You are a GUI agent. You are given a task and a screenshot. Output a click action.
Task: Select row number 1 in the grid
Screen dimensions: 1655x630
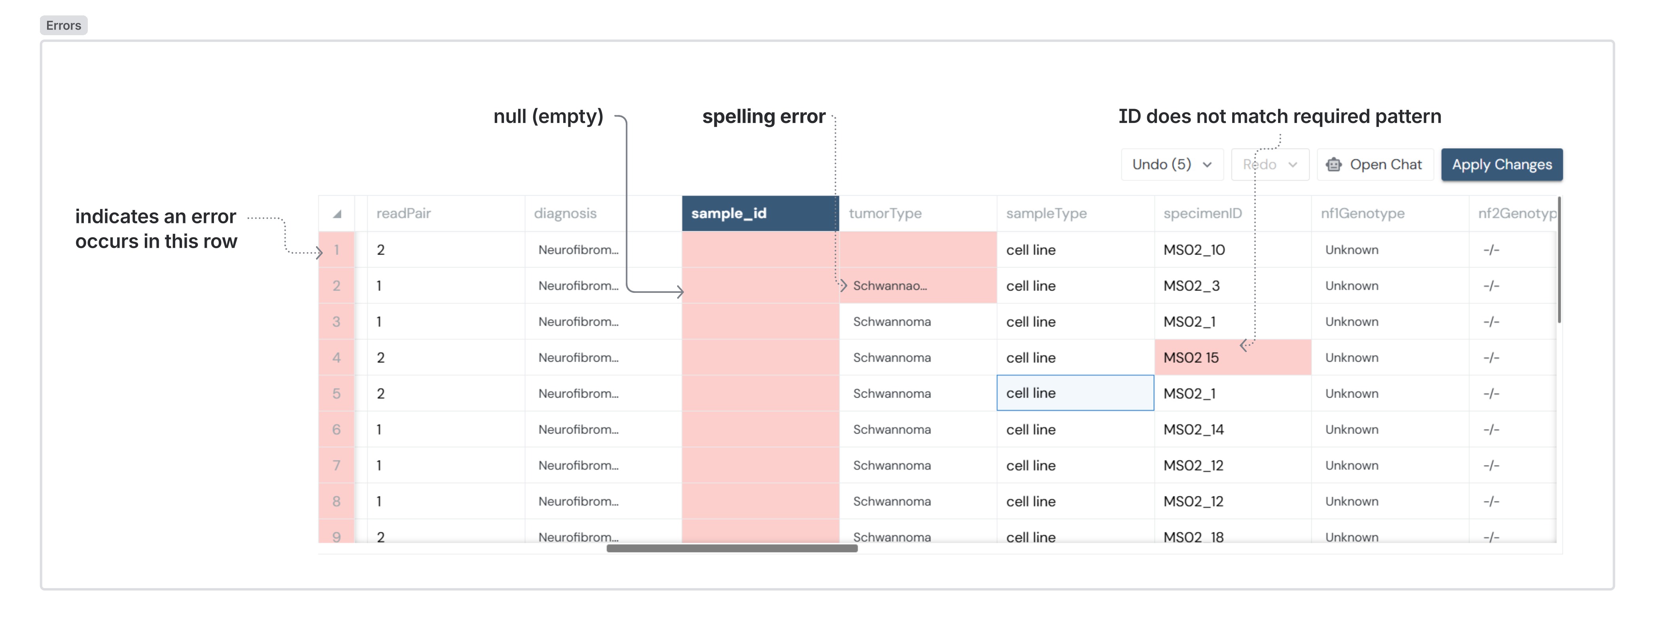coord(337,250)
